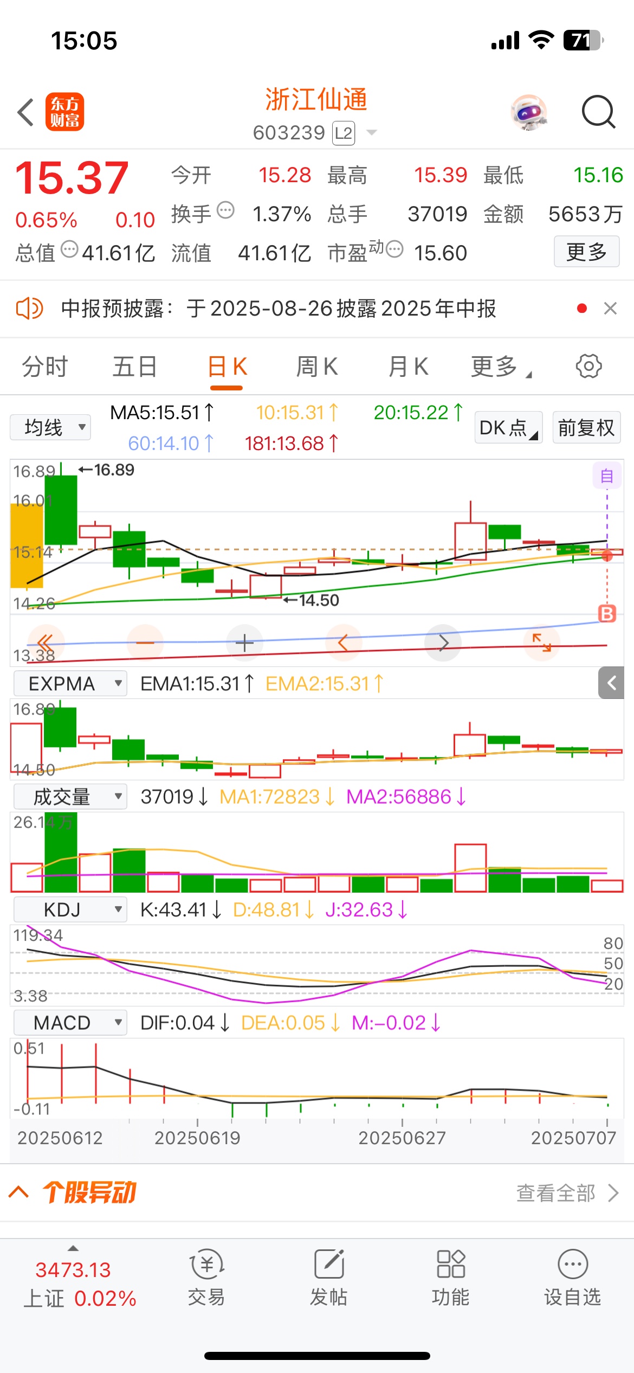Open the 均线 indicator dropdown
This screenshot has width=634, height=1373.
click(x=50, y=427)
